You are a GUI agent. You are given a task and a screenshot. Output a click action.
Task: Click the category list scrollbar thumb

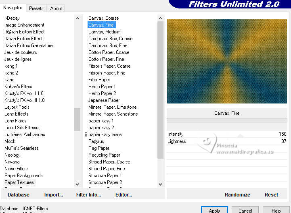click(x=77, y=119)
